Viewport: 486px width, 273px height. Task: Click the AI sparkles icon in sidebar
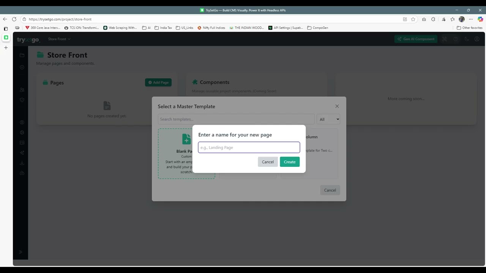point(22,153)
